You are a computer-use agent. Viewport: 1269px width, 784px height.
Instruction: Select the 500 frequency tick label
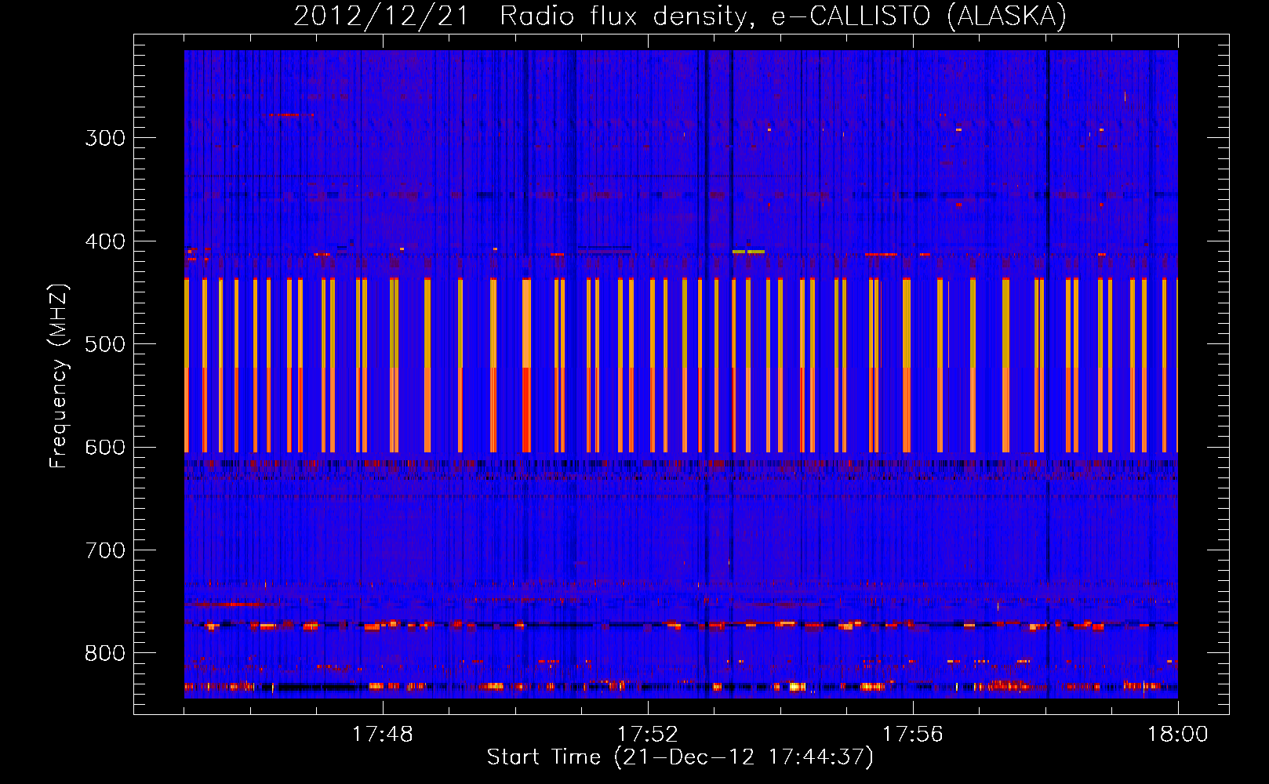105,344
